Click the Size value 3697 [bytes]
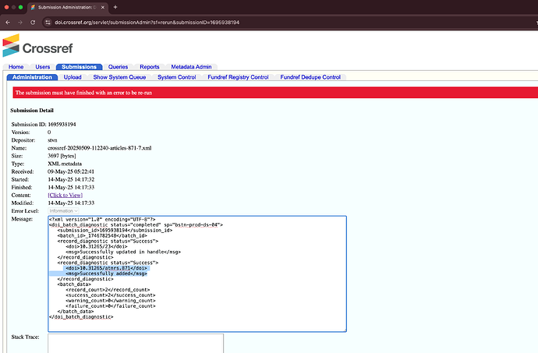The width and height of the screenshot is (538, 353). pyautogui.click(x=62, y=156)
